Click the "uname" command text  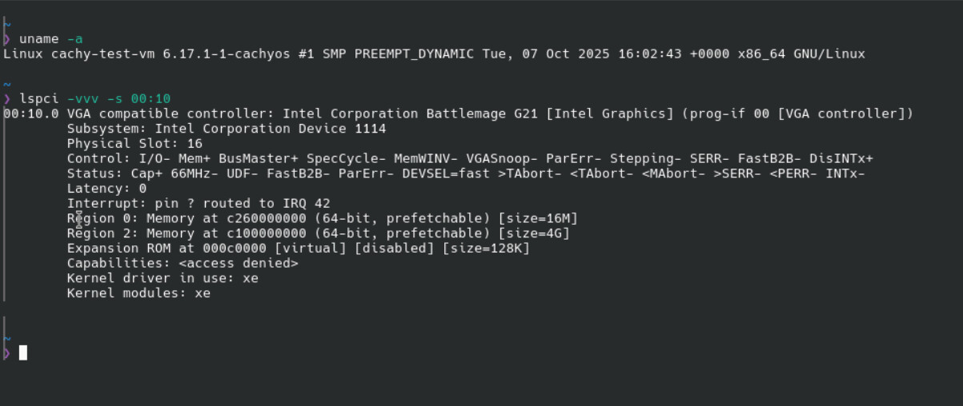tap(39, 38)
